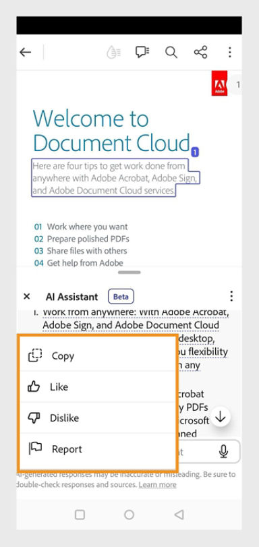Image resolution: width=259 pixels, height=547 pixels.
Task: Click the AI Assistant panel drag handle
Action: [129, 272]
